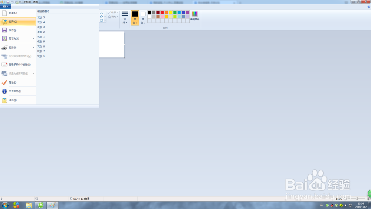Open the file explorer folder on taskbar
The width and height of the screenshot is (371, 209).
pyautogui.click(x=29, y=205)
